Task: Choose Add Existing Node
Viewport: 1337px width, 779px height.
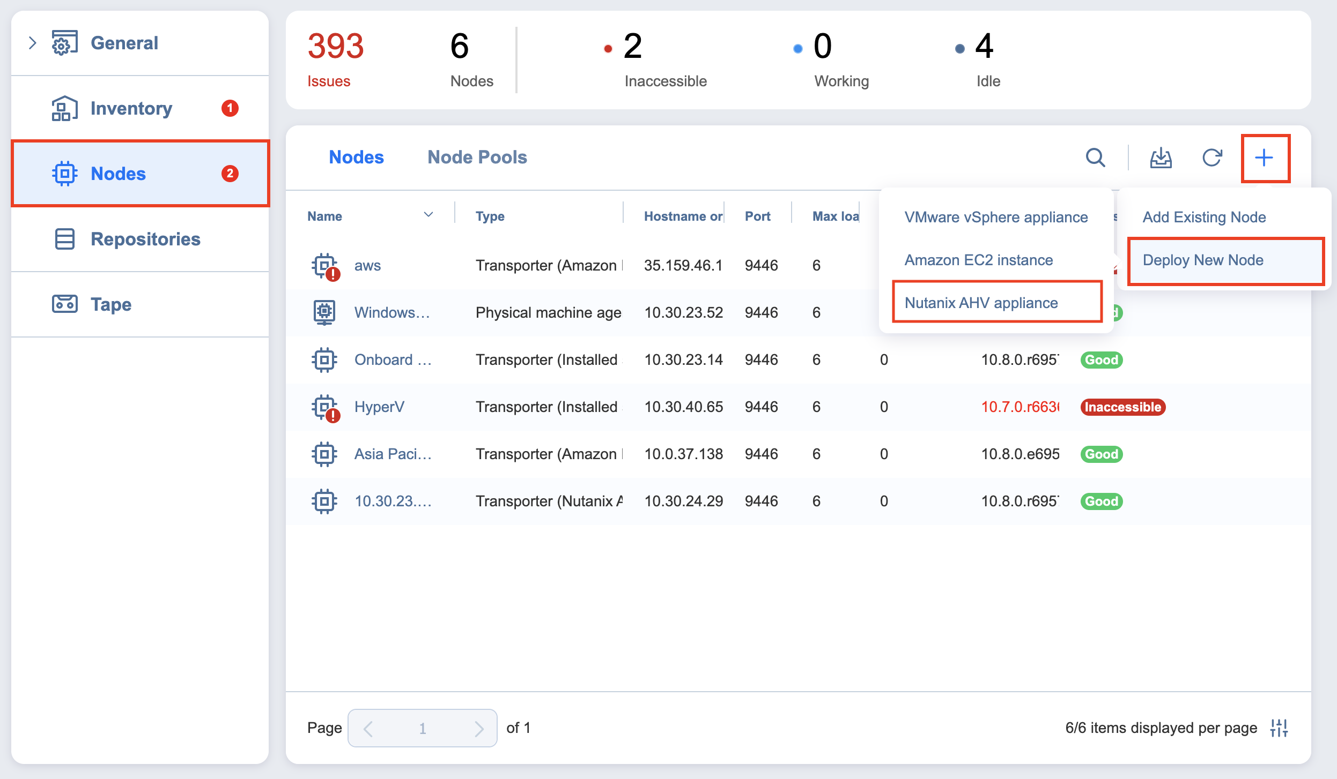Action: click(x=1204, y=217)
